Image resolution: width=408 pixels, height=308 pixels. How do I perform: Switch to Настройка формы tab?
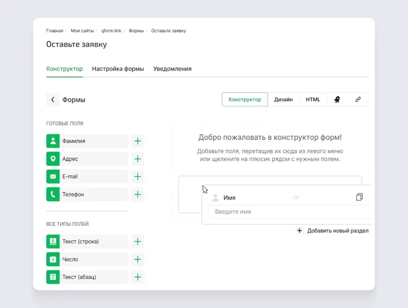tap(118, 69)
